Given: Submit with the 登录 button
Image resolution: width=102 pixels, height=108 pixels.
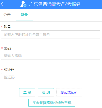Looking at the screenshot, I should [27, 92].
